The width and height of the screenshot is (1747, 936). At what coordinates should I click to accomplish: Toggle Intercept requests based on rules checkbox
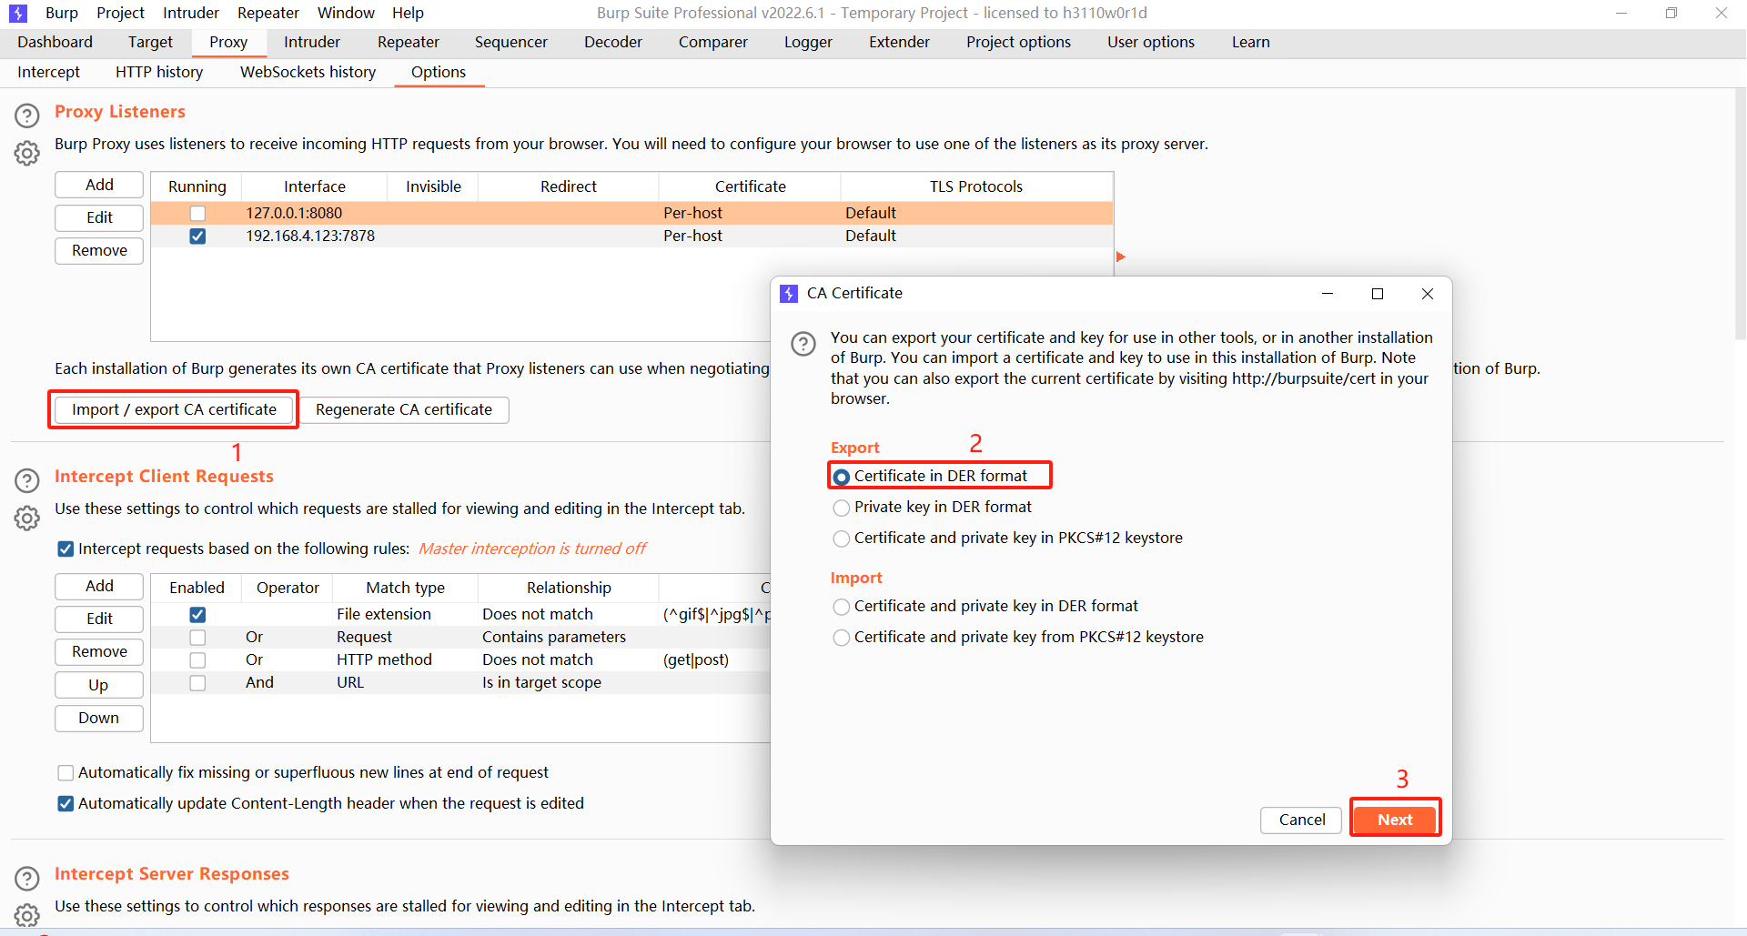point(66,549)
